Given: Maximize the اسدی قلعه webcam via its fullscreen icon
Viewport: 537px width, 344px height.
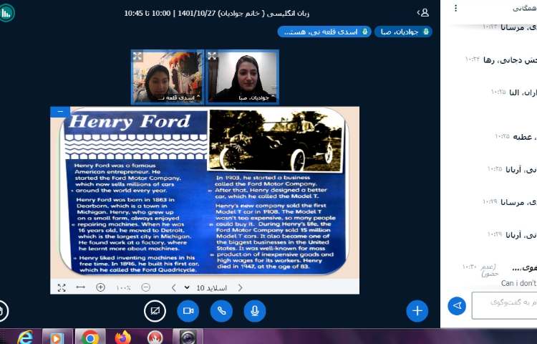Looking at the screenshot, I should click(x=137, y=56).
